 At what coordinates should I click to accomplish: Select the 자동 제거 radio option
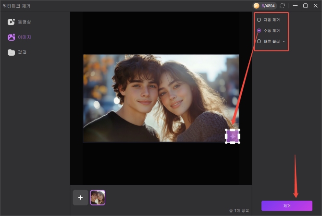pos(260,20)
